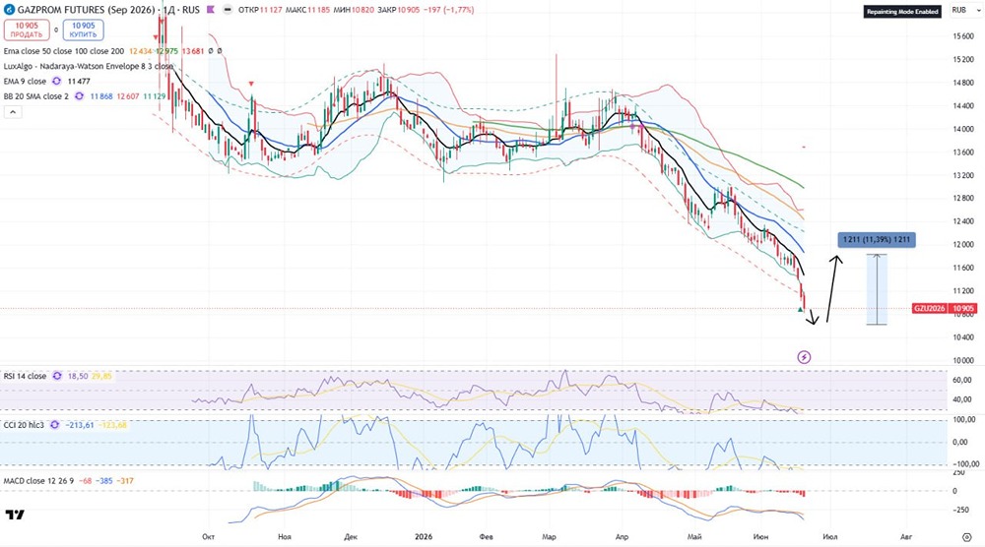Click the Gazprom symbol logo icon
The width and height of the screenshot is (985, 547).
pyautogui.click(x=10, y=10)
